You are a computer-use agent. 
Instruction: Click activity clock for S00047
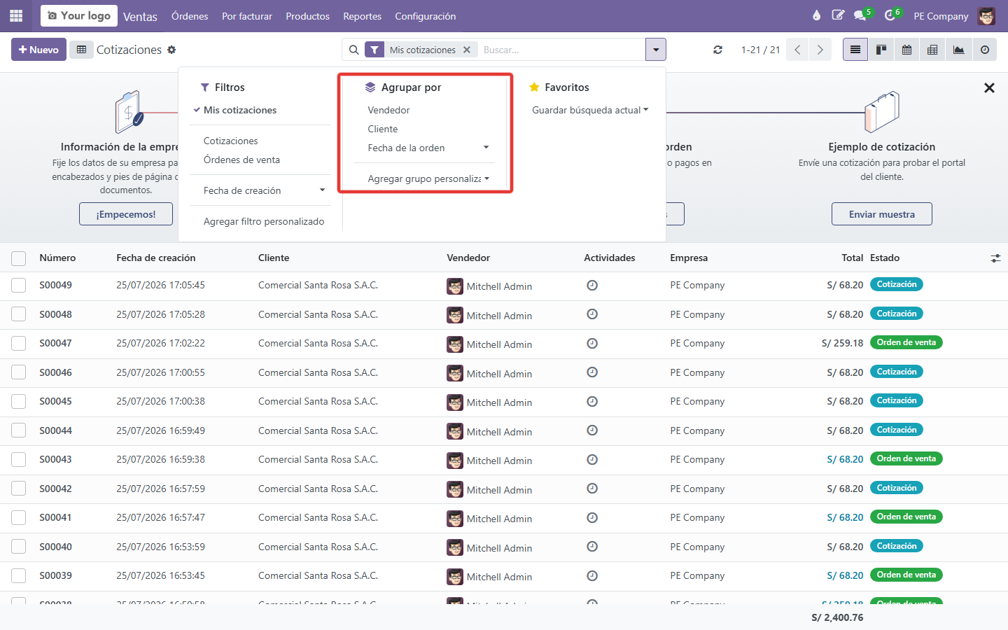(592, 343)
